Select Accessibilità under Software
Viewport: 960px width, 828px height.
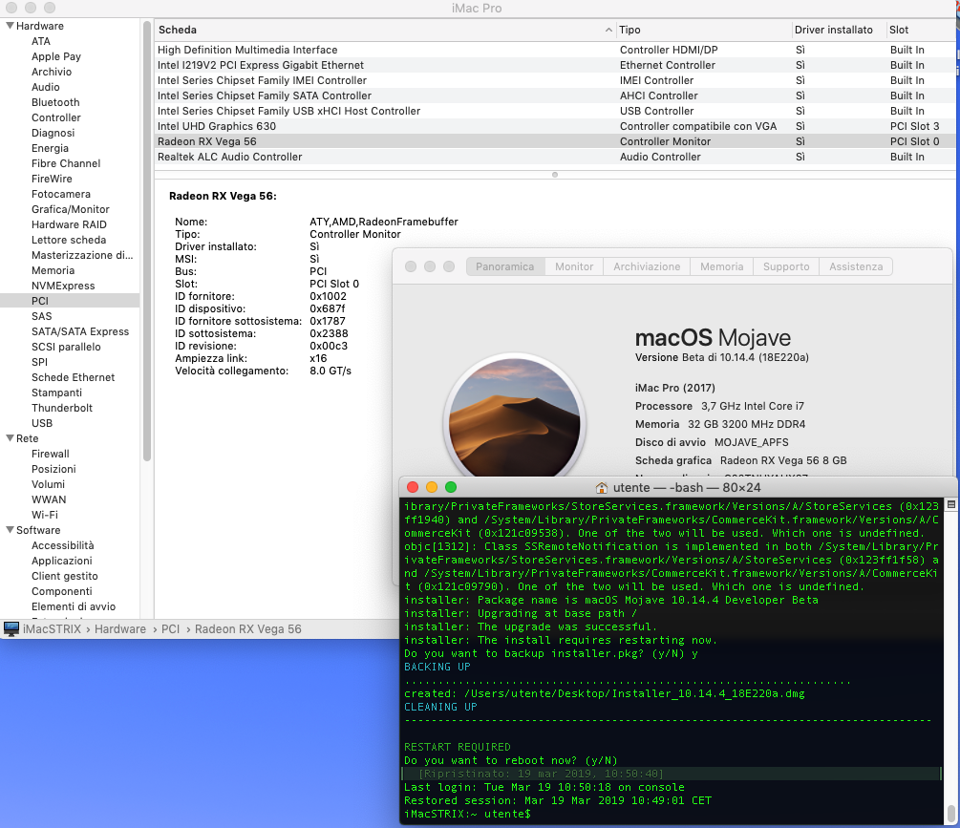[x=62, y=545]
